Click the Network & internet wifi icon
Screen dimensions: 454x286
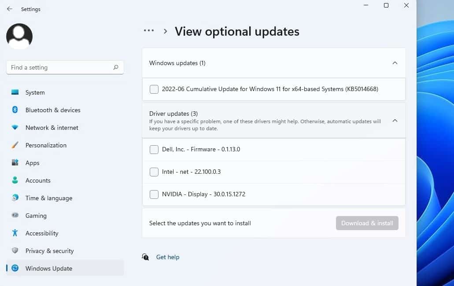click(x=15, y=128)
